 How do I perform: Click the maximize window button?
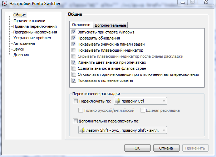point(192,2)
